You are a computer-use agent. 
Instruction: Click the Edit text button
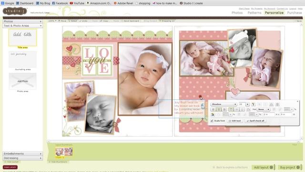coord(235,121)
